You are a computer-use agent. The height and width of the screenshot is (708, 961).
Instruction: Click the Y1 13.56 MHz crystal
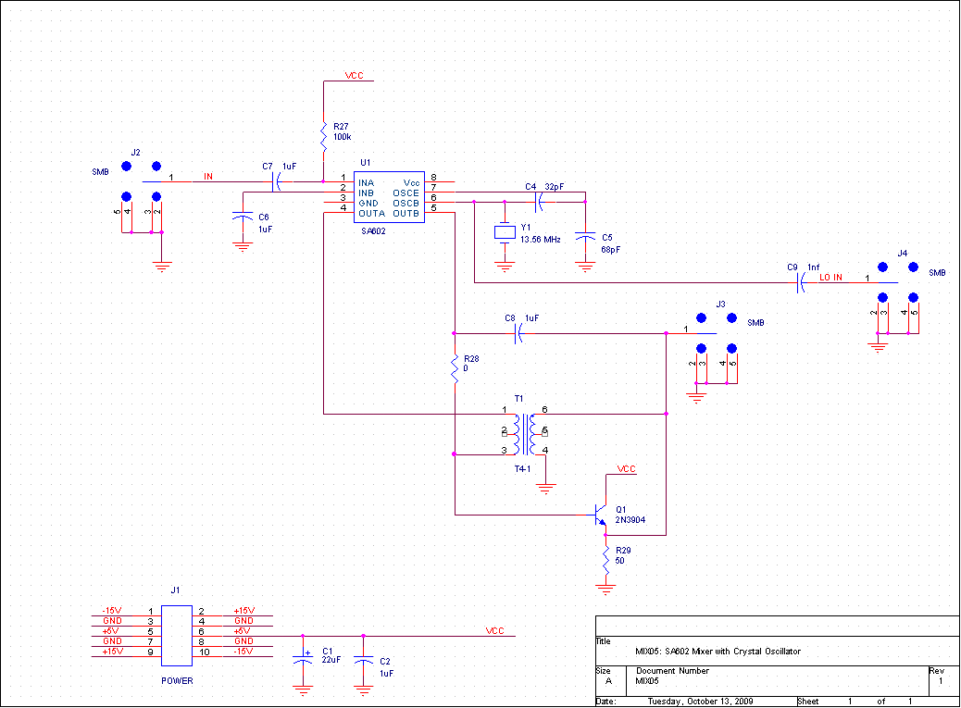point(505,232)
